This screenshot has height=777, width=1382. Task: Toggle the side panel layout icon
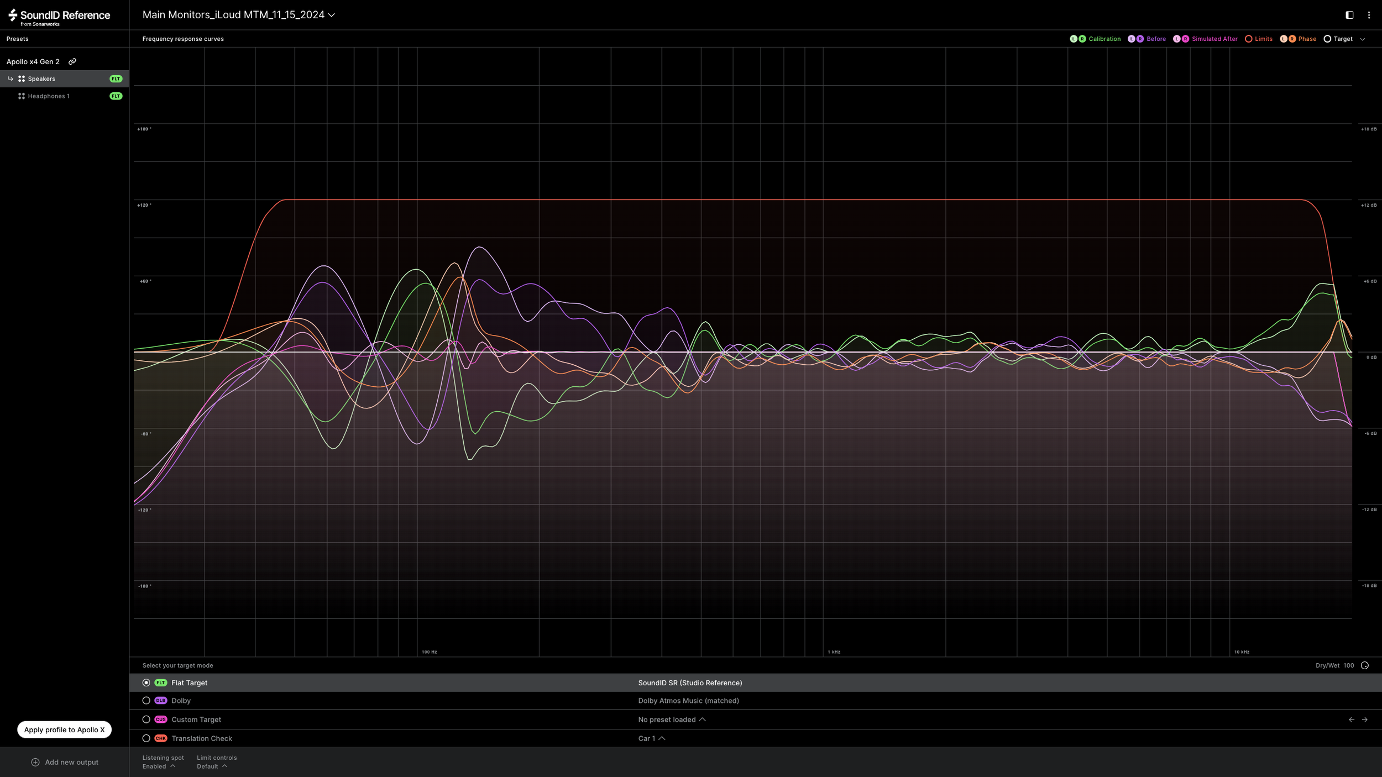[x=1349, y=15]
